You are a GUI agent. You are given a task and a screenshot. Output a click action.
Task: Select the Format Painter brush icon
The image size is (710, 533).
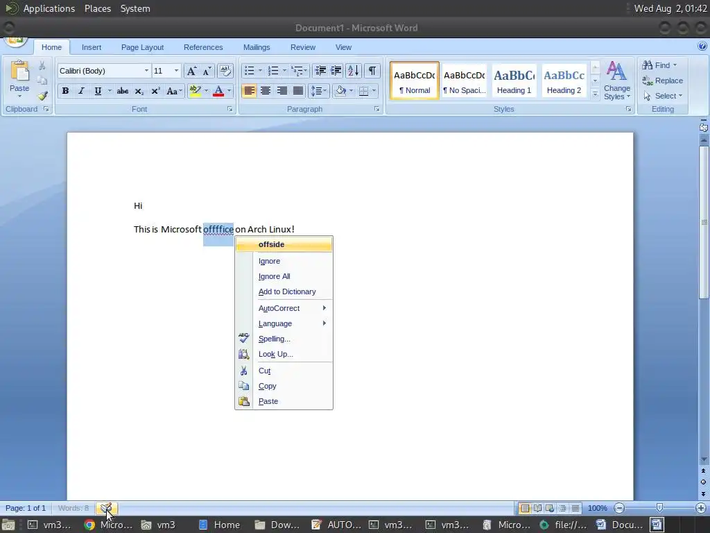click(x=42, y=96)
